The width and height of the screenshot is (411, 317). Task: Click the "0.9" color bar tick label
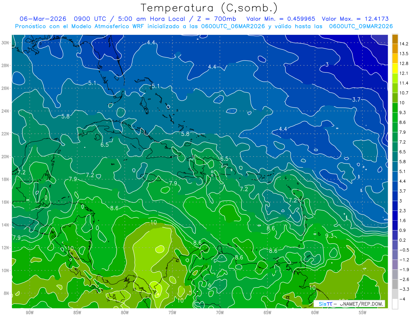coord(402,230)
